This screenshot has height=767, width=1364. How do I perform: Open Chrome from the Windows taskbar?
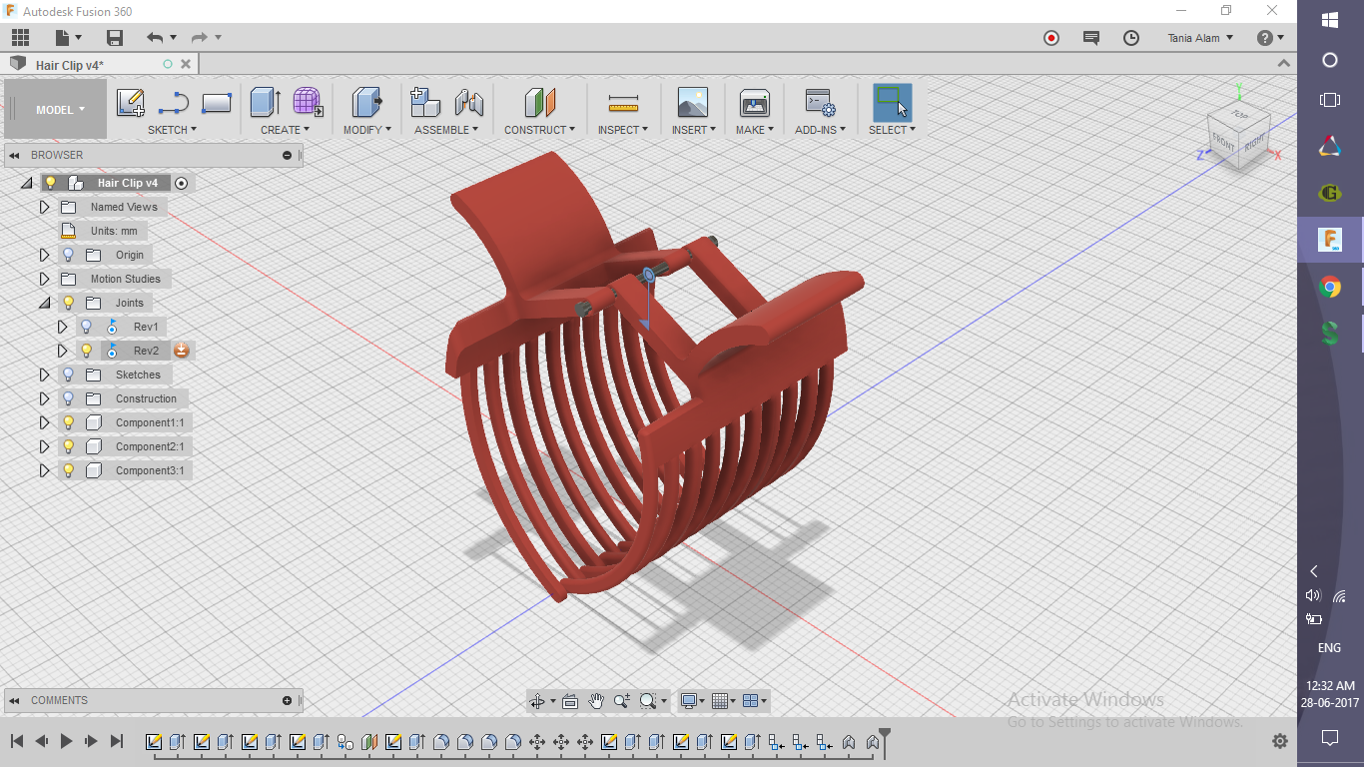pos(1330,288)
